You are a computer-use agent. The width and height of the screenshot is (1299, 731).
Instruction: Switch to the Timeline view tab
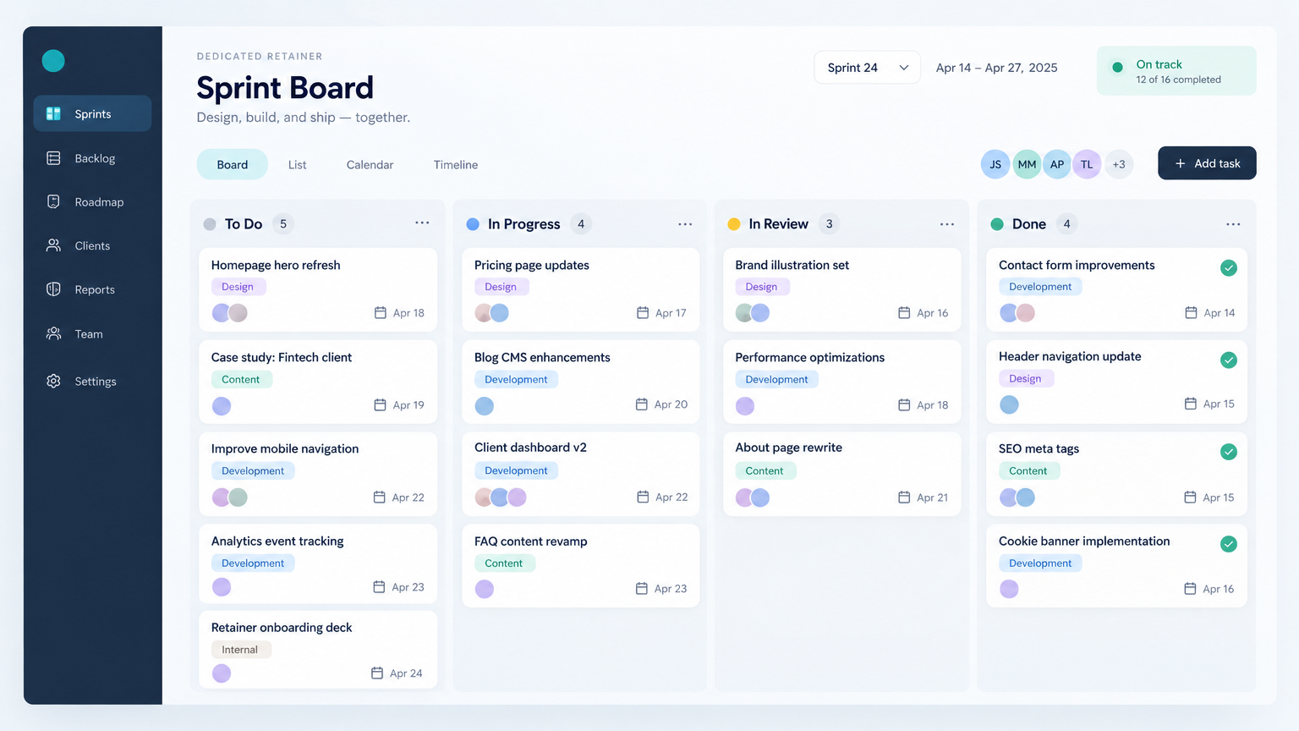pos(456,165)
